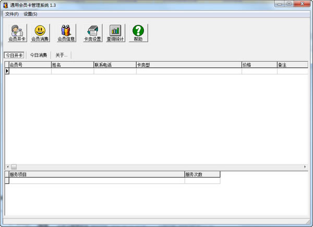The height and width of the screenshot is (227, 313).
Task: Maximize the 通用会员卡管理系统 window
Action: tap(289, 4)
